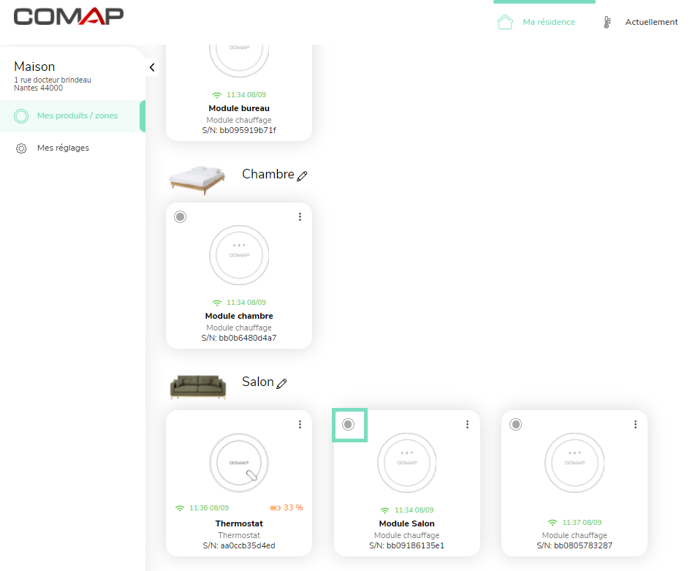The image size is (690, 571).
Task: Open the three-dot menu of Thermostat card
Action: click(x=300, y=424)
